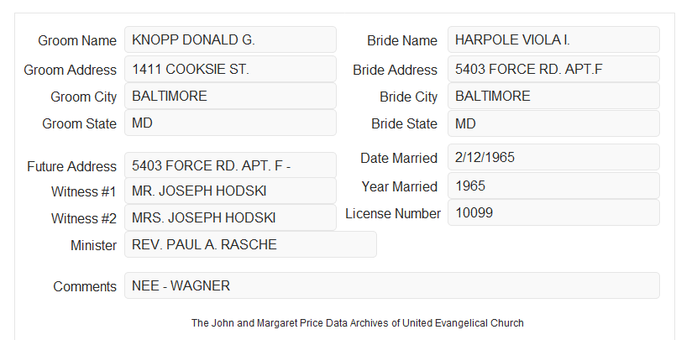Click the License Number field
Image resolution: width=676 pixels, height=340 pixels.
[x=553, y=212]
